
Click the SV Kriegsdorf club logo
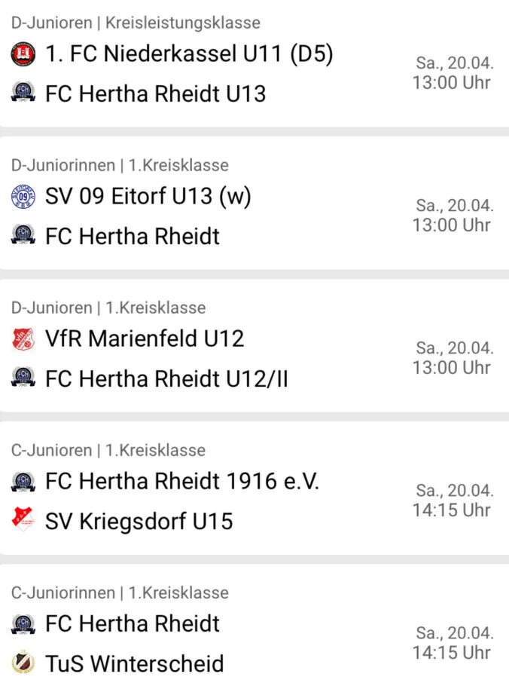coord(23,519)
